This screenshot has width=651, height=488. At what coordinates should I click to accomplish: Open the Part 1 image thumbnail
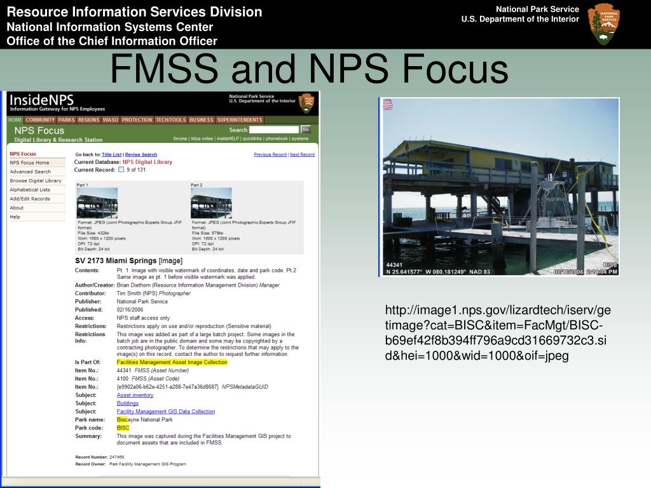click(x=97, y=203)
